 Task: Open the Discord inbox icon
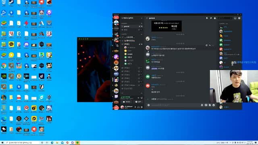235,18
